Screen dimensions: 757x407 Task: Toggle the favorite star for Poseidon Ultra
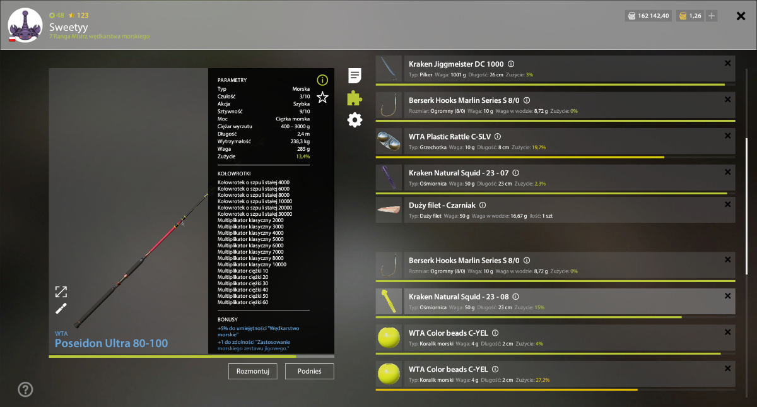coord(322,97)
